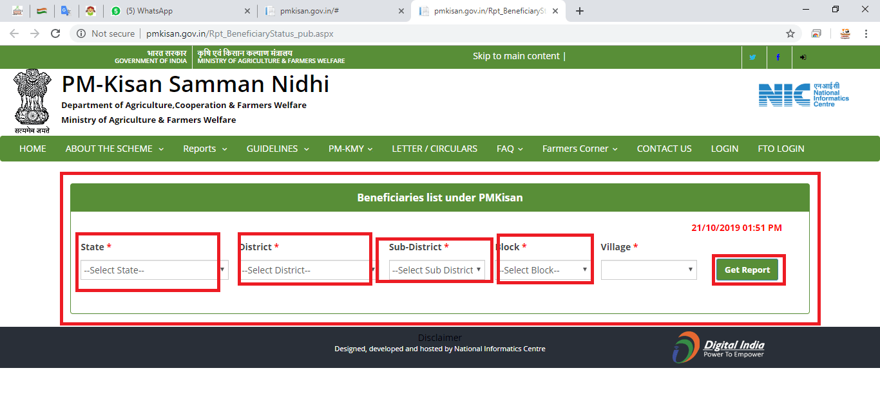
Task: Open Chrome three-dot menu
Action: (x=866, y=33)
